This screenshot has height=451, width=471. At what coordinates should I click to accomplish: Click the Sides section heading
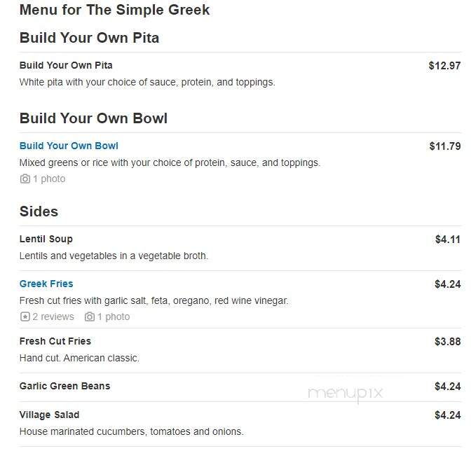[x=39, y=211]
